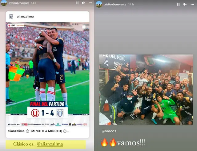Screen dimensions: 197x151
Task: Click the MINUTO A MINUTO post caption
Action: [38, 131]
